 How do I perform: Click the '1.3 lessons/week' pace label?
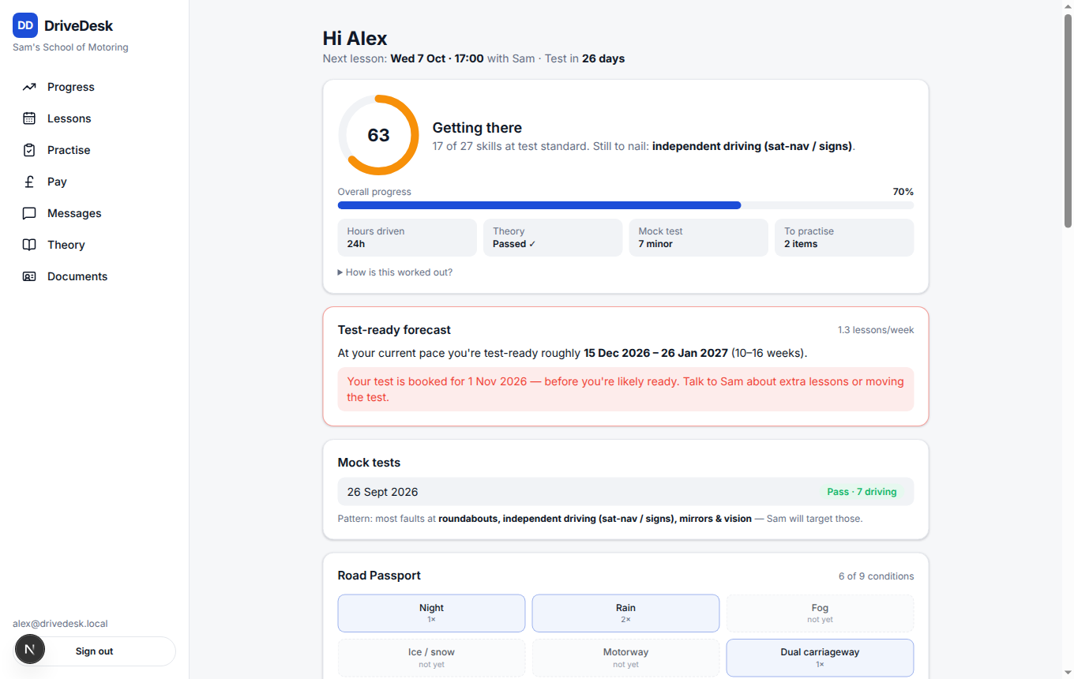[x=876, y=330]
